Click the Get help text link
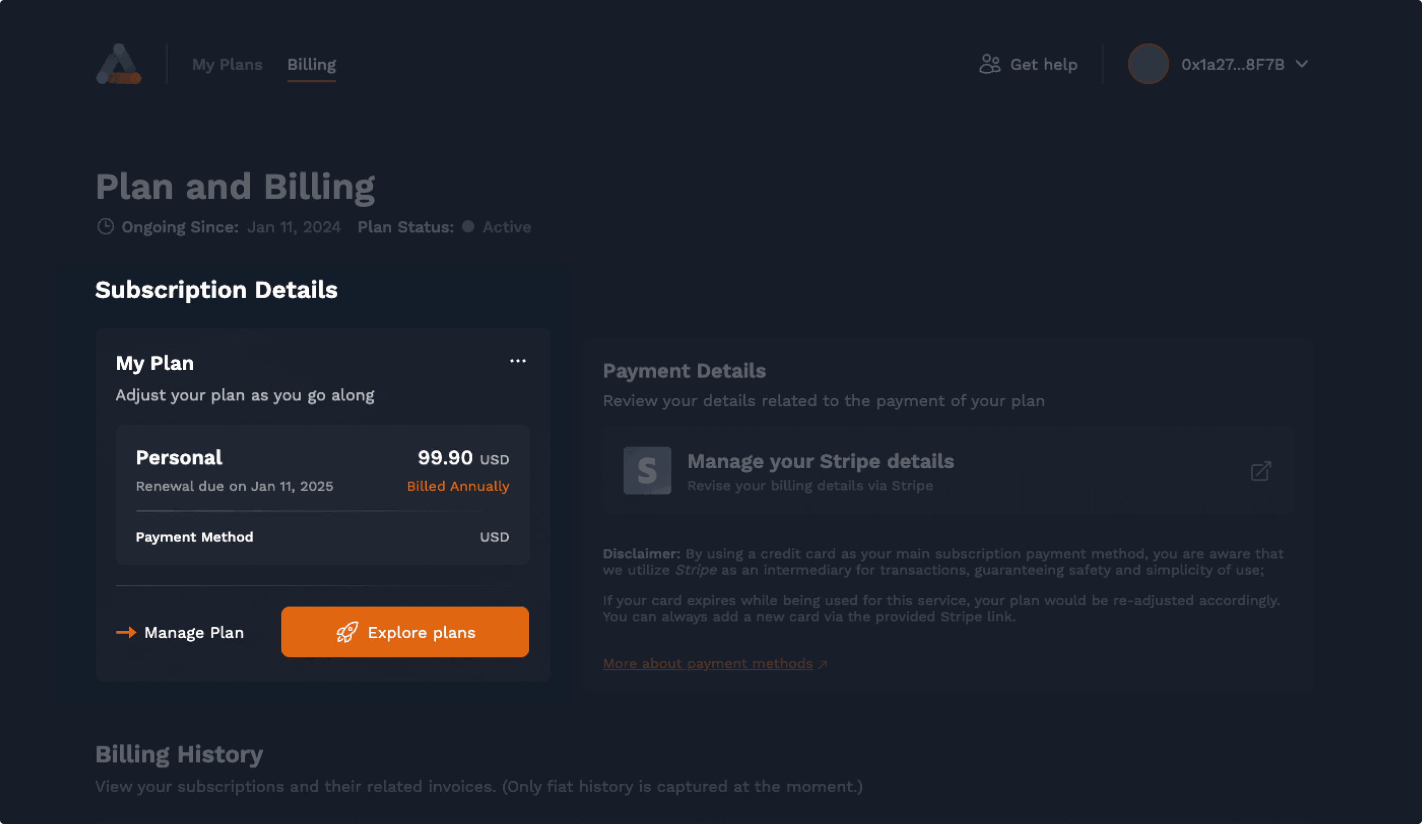 coord(1043,65)
